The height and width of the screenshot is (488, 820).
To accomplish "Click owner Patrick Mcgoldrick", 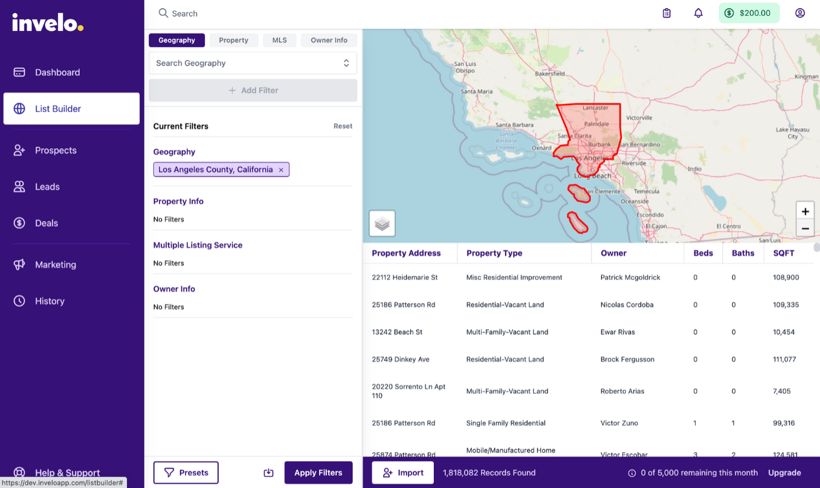I will pyautogui.click(x=630, y=278).
